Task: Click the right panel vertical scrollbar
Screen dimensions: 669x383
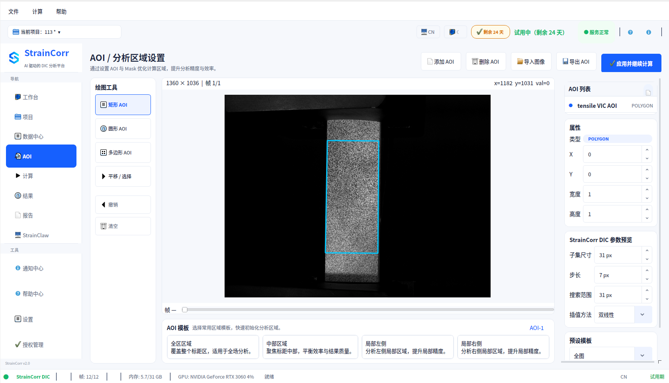Action: tap(660, 203)
